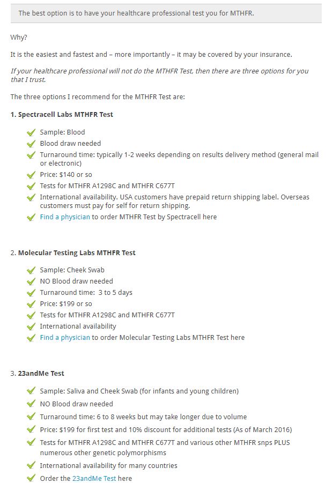
Task: Click the 'Why?' text
Action: (19, 38)
